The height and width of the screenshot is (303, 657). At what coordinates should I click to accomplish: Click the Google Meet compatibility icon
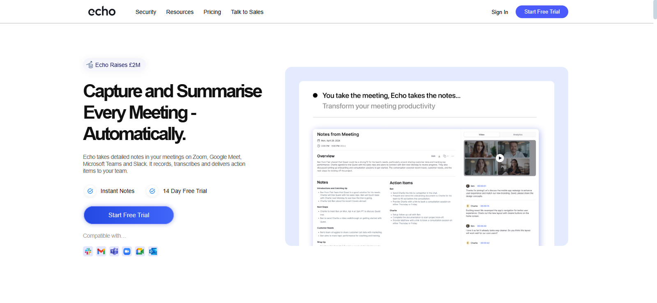pos(140,251)
